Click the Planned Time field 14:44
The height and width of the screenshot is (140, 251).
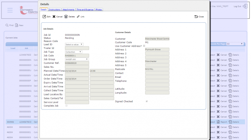102,71
